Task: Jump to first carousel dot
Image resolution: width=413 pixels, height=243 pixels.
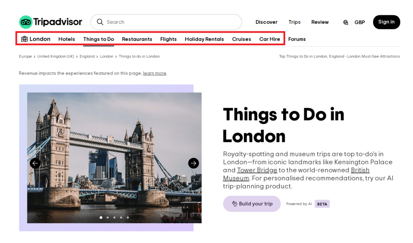Action: [101, 218]
